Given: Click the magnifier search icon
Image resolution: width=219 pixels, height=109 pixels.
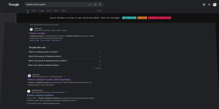Looking at the screenshot, I should 100,4.
